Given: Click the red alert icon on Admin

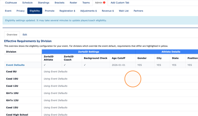Looking at the screenshot, I should pyautogui.click(x=104, y=3).
